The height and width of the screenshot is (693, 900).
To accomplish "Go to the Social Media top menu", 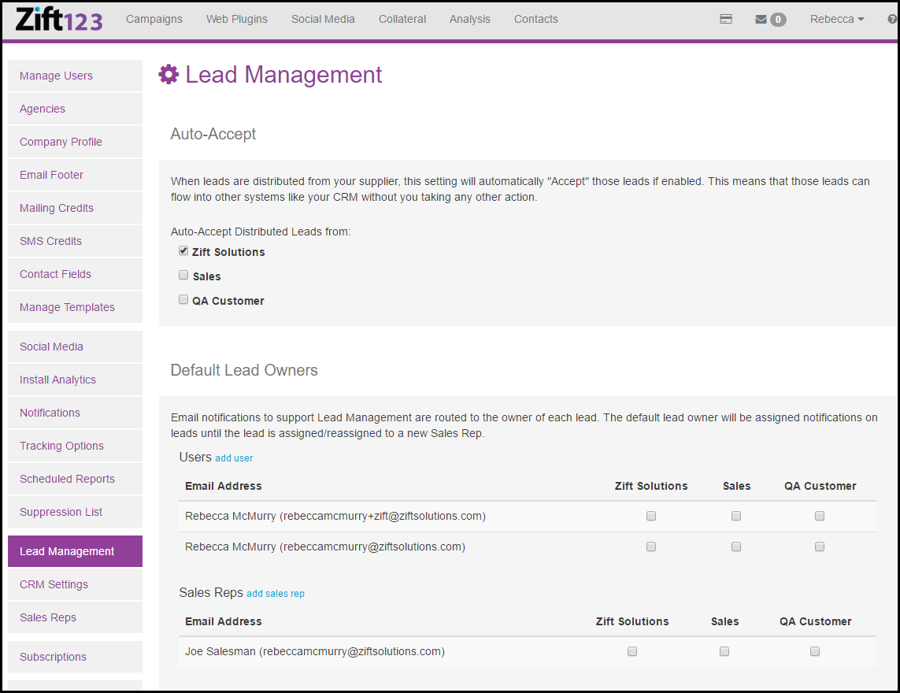I will [x=323, y=19].
